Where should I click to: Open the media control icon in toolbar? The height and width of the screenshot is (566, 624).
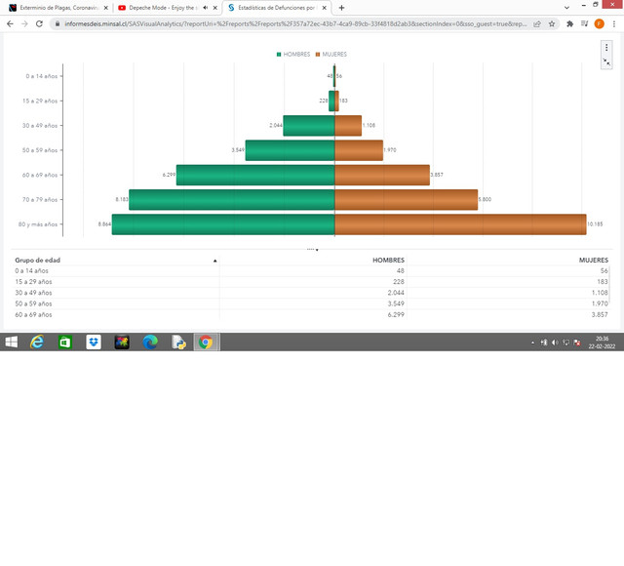click(x=584, y=23)
